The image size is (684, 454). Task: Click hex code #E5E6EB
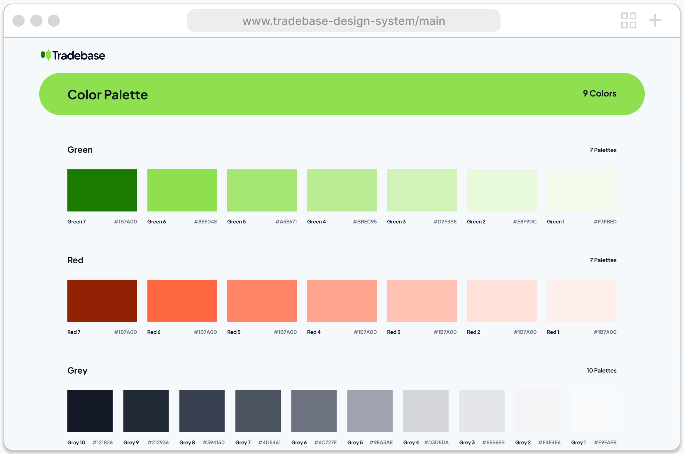pos(493,443)
